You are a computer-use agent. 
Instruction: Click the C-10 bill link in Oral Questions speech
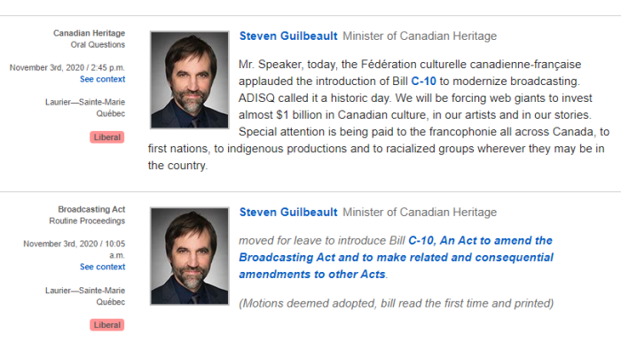(423, 81)
